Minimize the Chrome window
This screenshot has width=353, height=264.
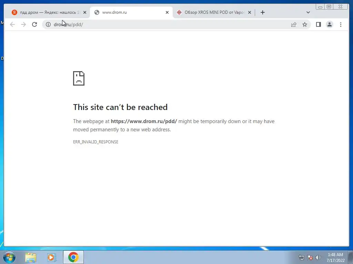click(x=320, y=7)
